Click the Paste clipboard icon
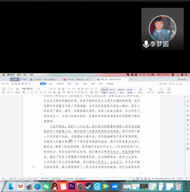Screen dimensions: 190x192 [x=3, y=89]
